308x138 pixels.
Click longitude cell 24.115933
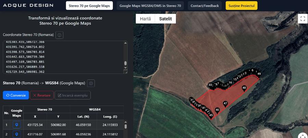110,125
